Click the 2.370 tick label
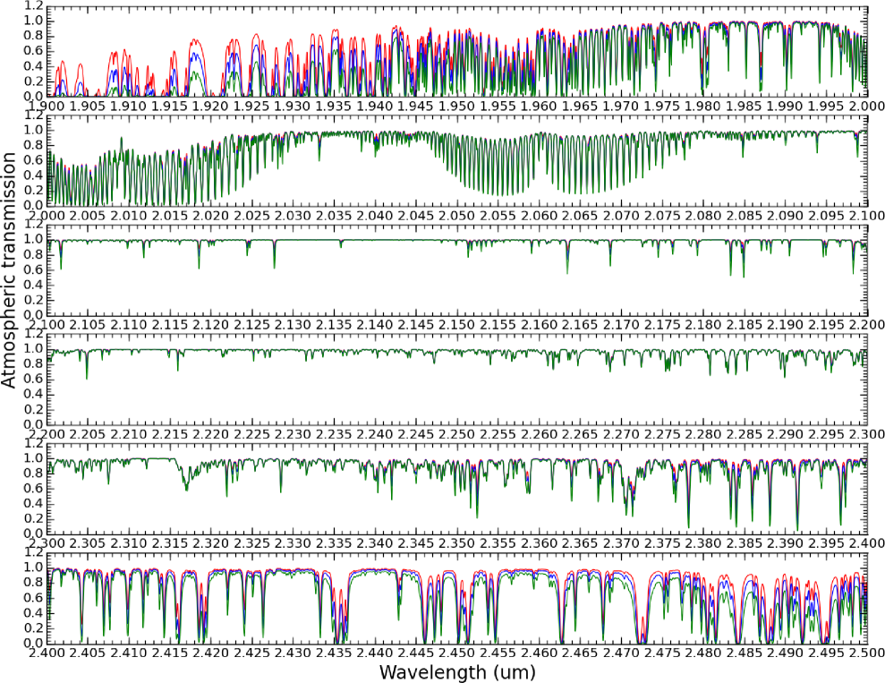This screenshot has width=885, height=683. tap(621, 543)
